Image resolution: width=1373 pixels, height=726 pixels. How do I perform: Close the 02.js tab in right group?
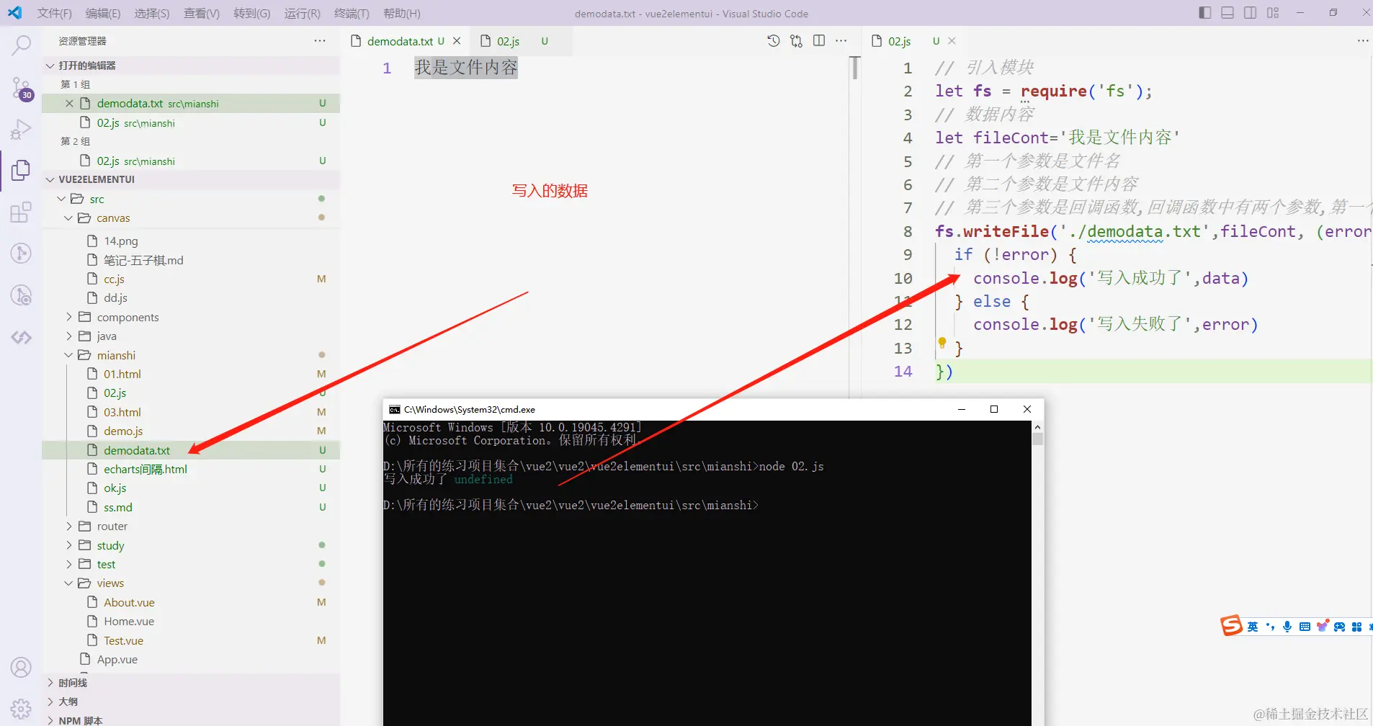click(952, 41)
